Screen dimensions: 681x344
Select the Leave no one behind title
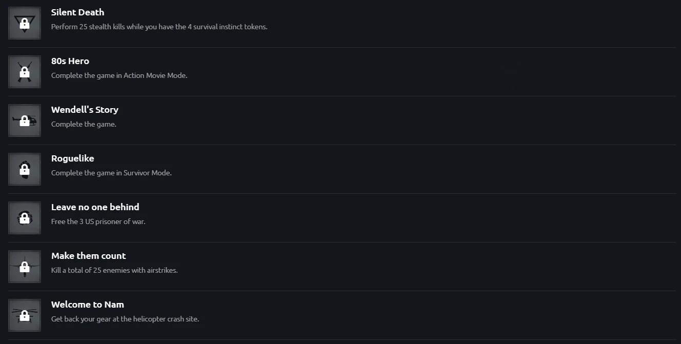point(95,207)
